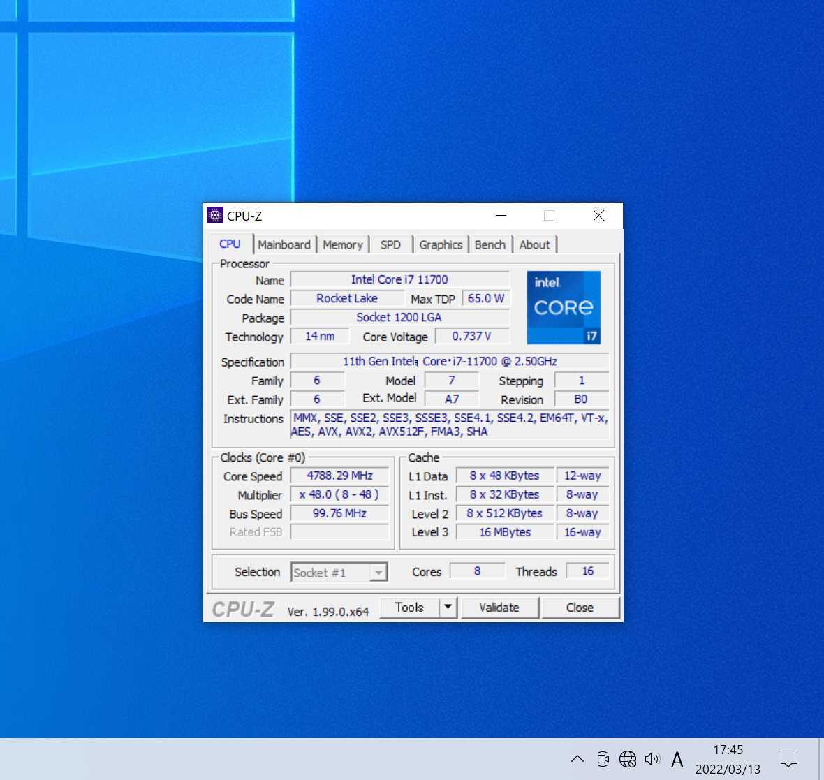
Task: Click the Bus Speed value '99.76 MHz'
Action: click(x=339, y=513)
